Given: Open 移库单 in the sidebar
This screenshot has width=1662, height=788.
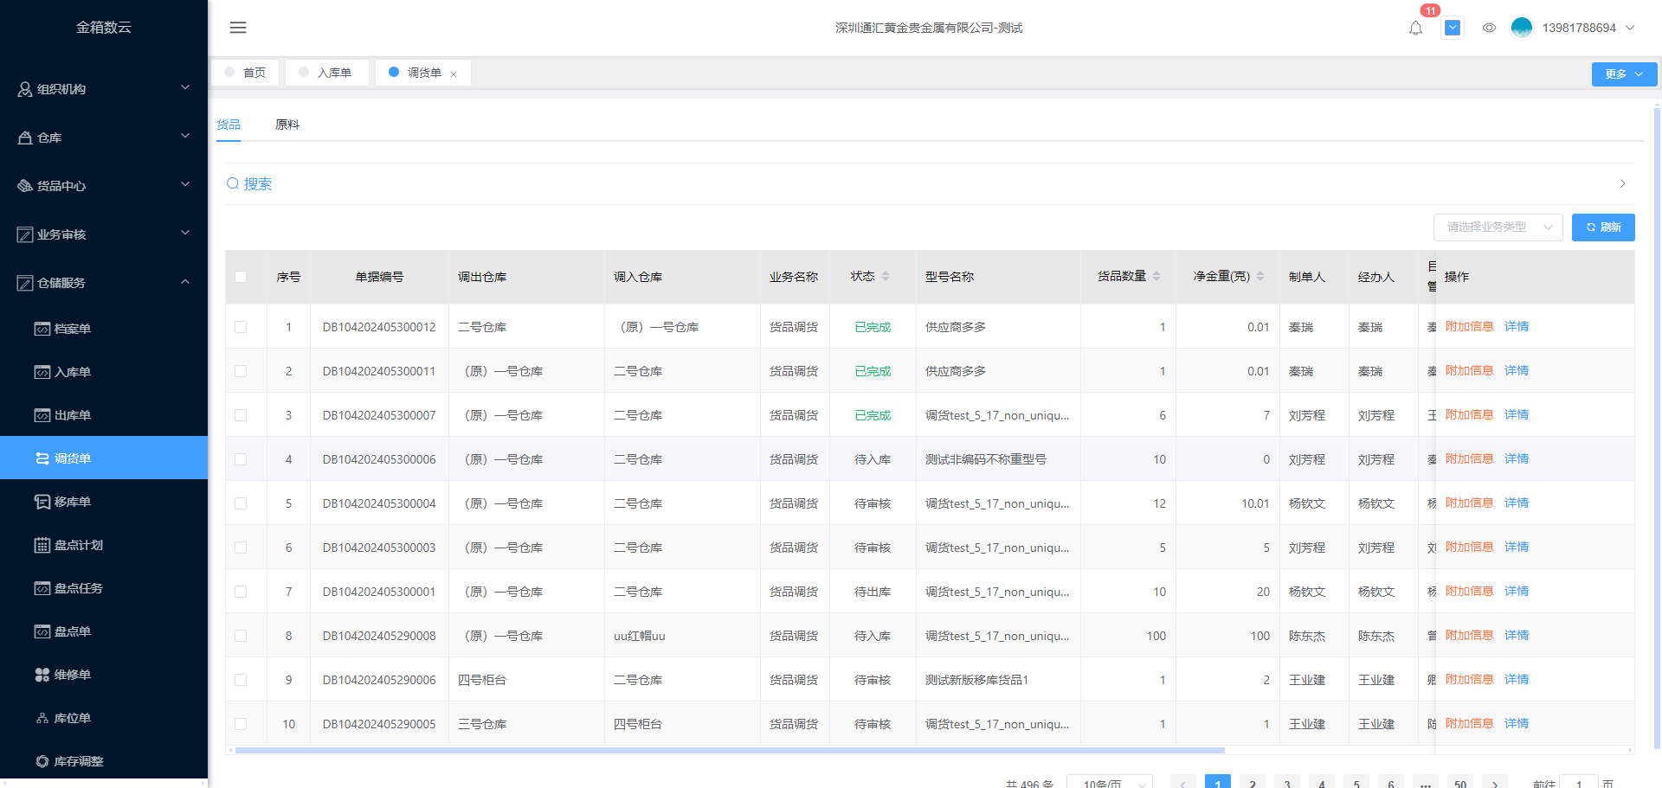Looking at the screenshot, I should click(104, 502).
